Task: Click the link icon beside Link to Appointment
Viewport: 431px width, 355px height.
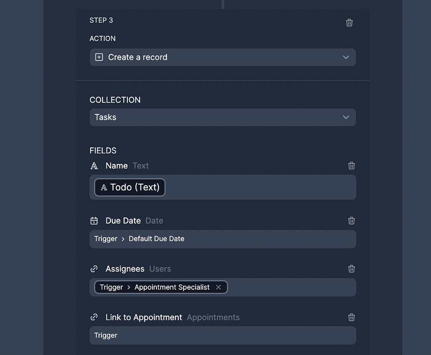Action: pos(94,317)
